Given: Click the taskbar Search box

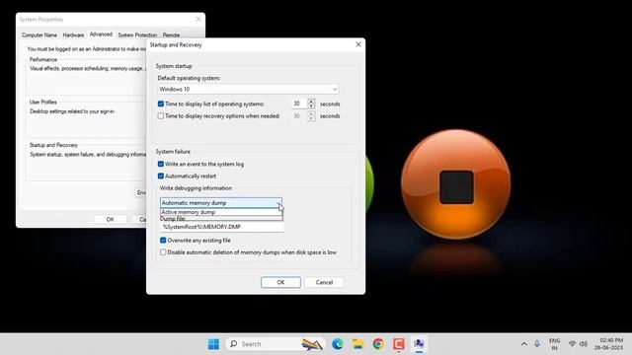Looking at the screenshot, I should (275, 344).
